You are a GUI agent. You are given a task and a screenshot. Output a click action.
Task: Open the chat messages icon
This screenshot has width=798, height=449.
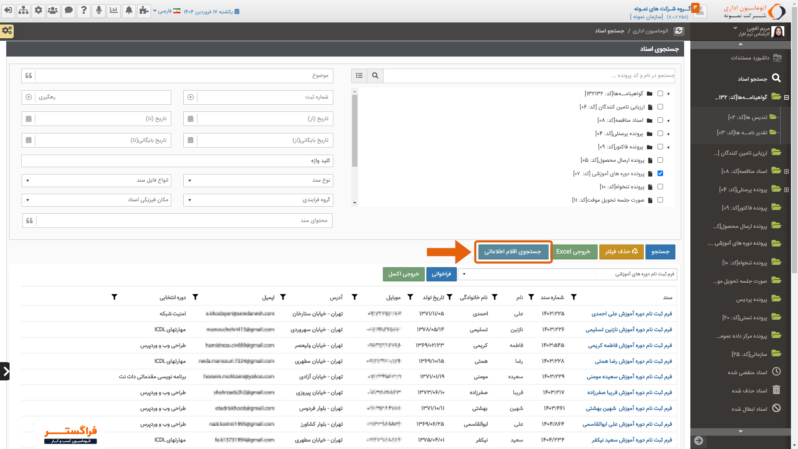(68, 11)
